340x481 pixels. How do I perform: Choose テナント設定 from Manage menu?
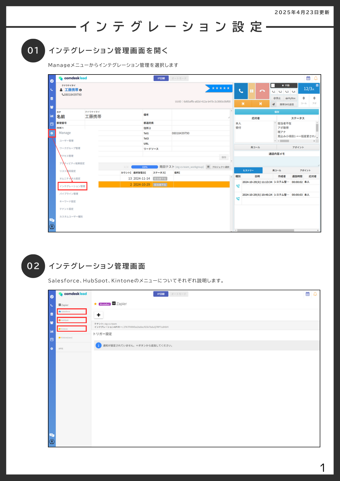point(67,209)
